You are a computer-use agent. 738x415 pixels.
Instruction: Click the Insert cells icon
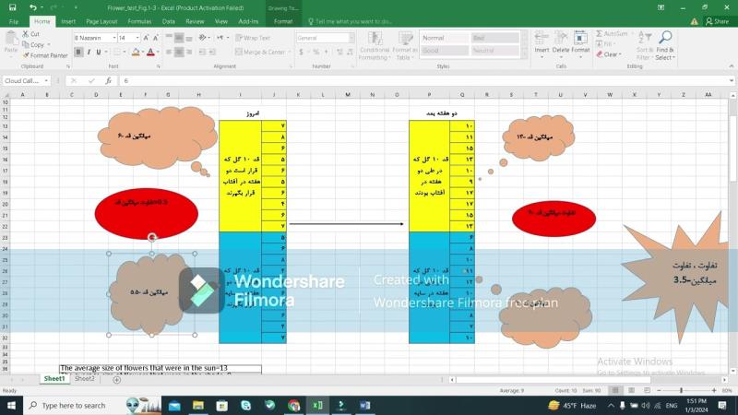pos(542,38)
